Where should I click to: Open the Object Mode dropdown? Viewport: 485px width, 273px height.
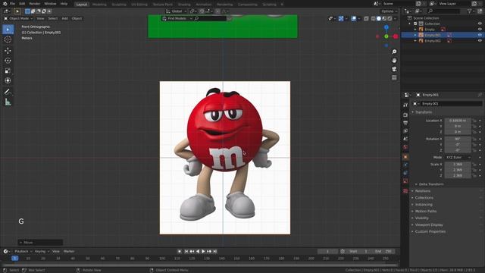click(18, 18)
